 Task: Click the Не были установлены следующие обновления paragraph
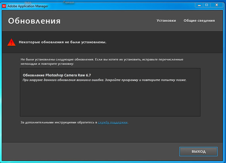pos(102,61)
